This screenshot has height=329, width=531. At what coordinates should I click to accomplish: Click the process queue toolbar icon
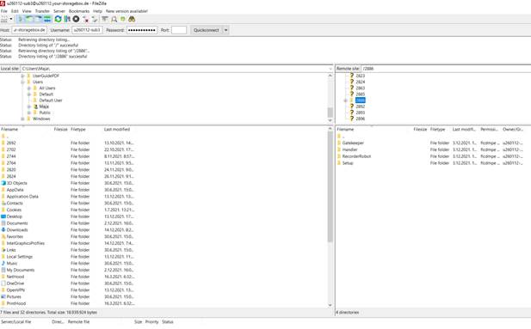tap(67, 19)
